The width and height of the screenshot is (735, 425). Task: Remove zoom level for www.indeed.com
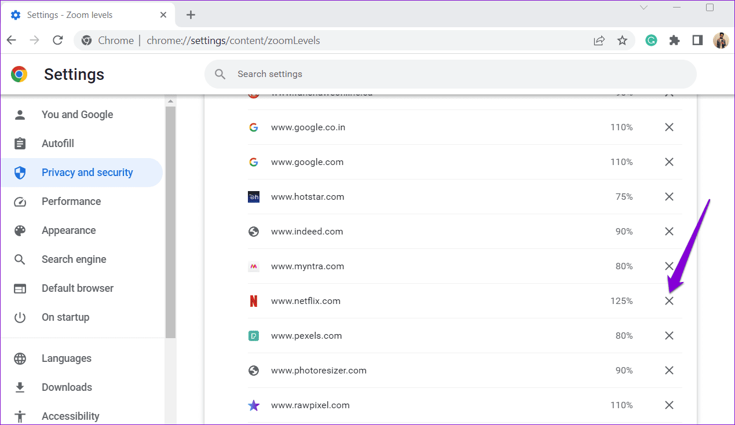pos(669,232)
